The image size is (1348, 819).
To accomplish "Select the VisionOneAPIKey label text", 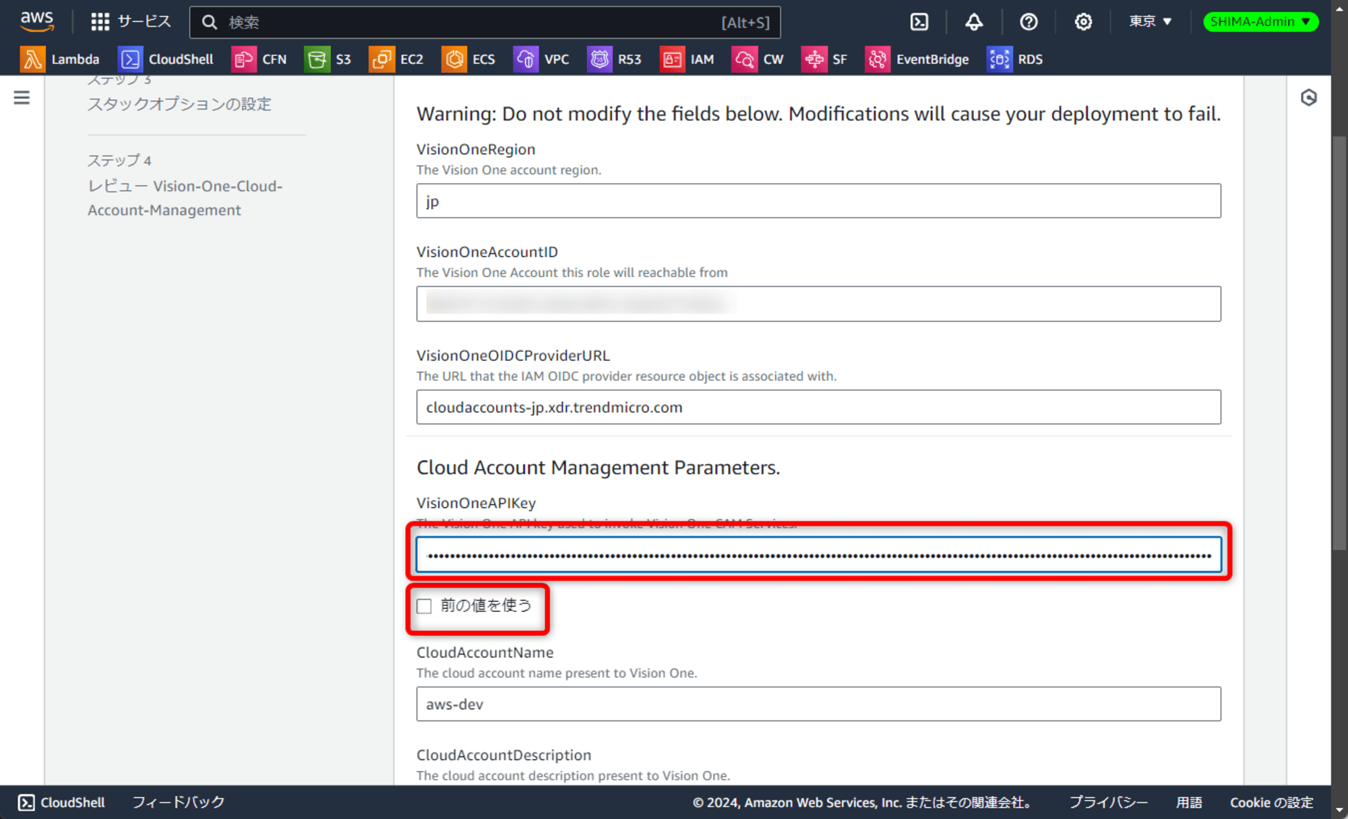I will click(x=476, y=503).
